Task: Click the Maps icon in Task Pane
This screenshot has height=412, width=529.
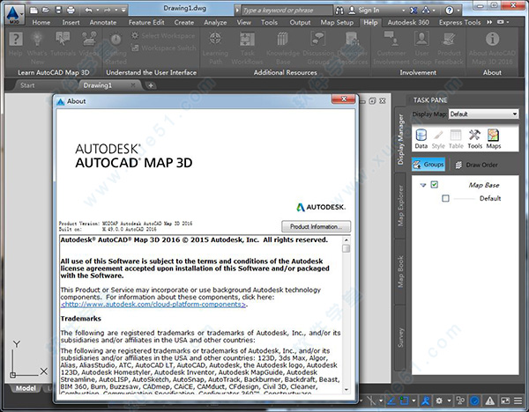Action: click(x=493, y=138)
